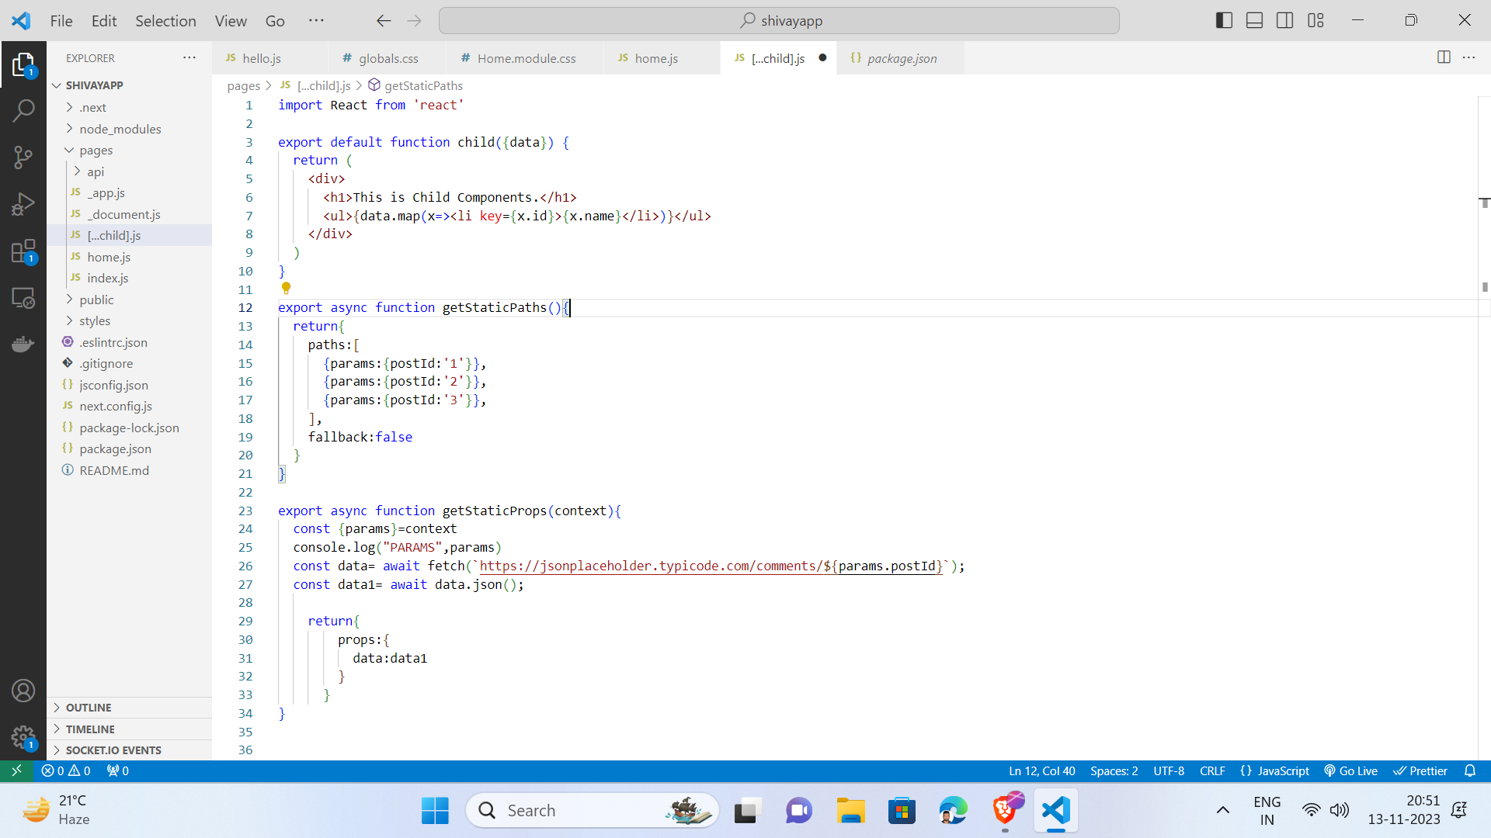Open Source Control view

[24, 158]
